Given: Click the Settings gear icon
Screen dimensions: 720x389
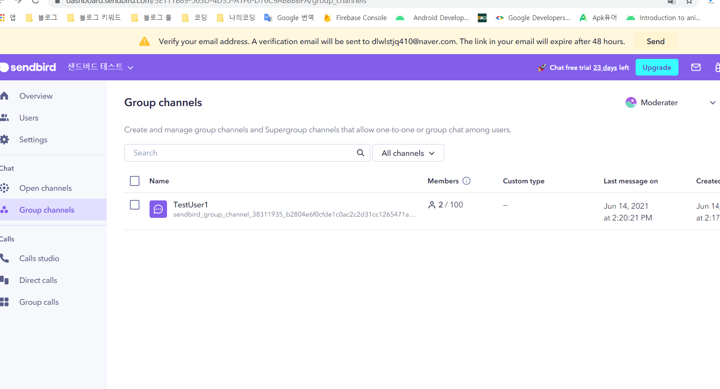Looking at the screenshot, I should pos(4,140).
